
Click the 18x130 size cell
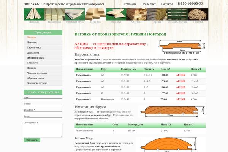(131, 131)
